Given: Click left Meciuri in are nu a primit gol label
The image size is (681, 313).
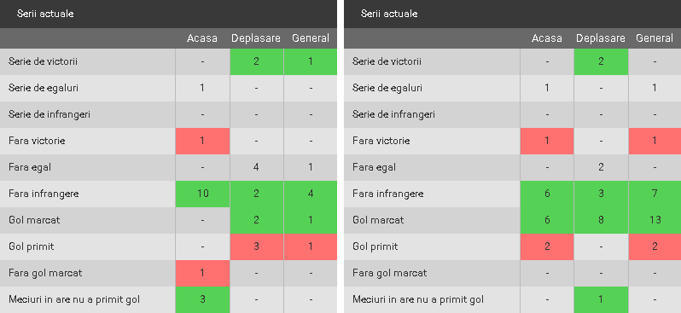Looking at the screenshot, I should pos(74,299).
